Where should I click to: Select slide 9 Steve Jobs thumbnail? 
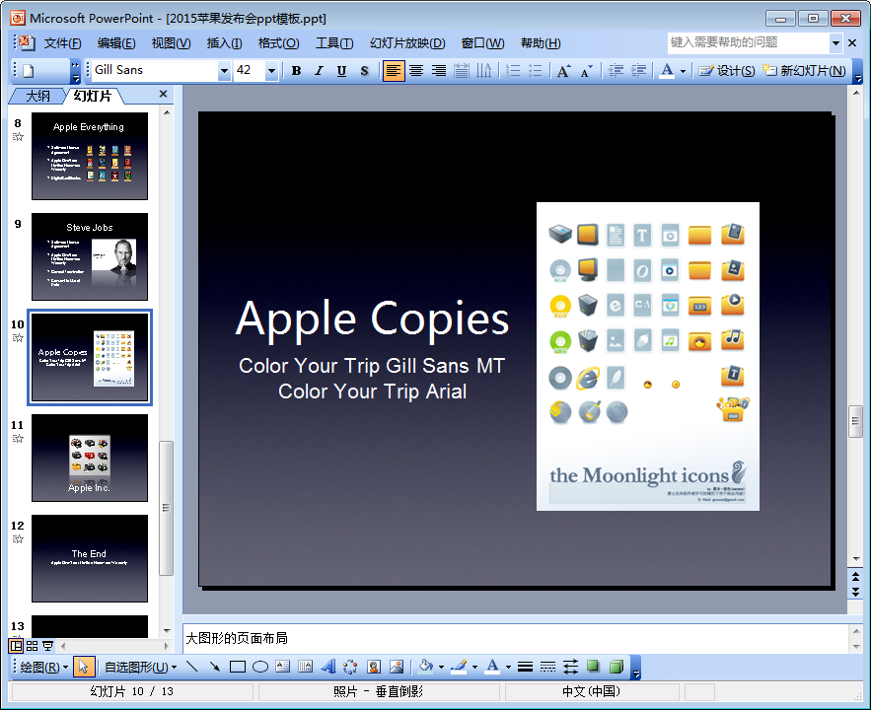(x=90, y=256)
